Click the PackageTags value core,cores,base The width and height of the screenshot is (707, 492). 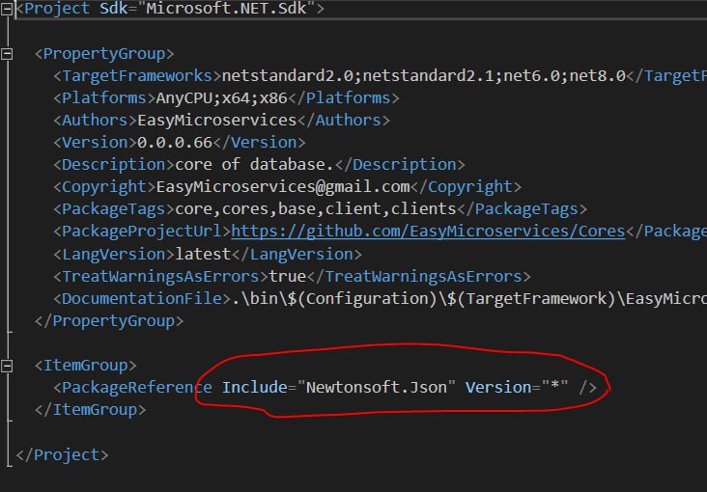[316, 209]
